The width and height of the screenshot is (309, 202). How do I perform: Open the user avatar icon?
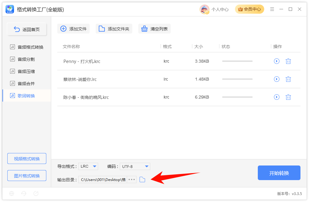pos(204,9)
